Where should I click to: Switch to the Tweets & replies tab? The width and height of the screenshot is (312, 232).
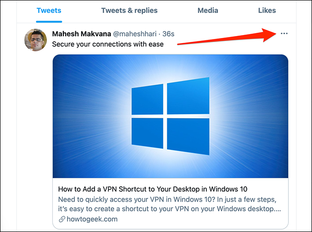(x=129, y=10)
